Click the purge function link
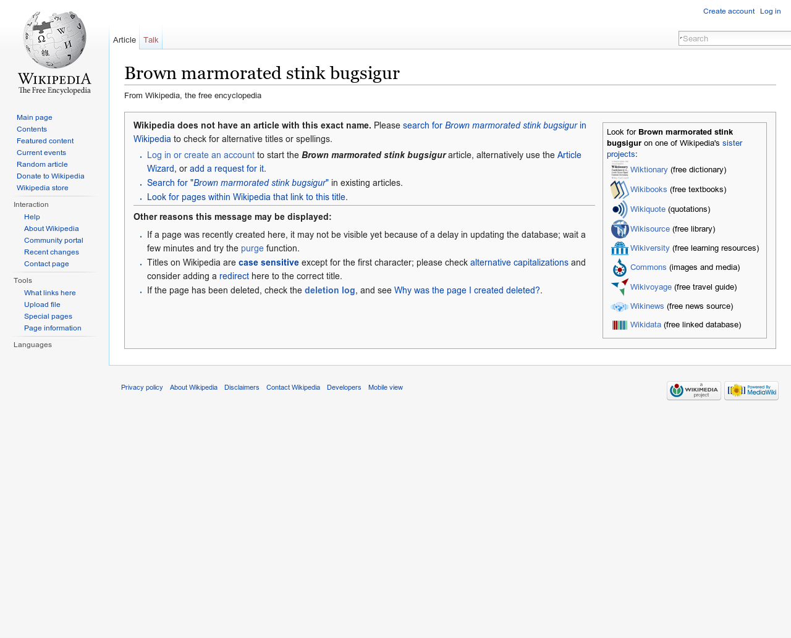This screenshot has width=791, height=638. pyautogui.click(x=252, y=248)
